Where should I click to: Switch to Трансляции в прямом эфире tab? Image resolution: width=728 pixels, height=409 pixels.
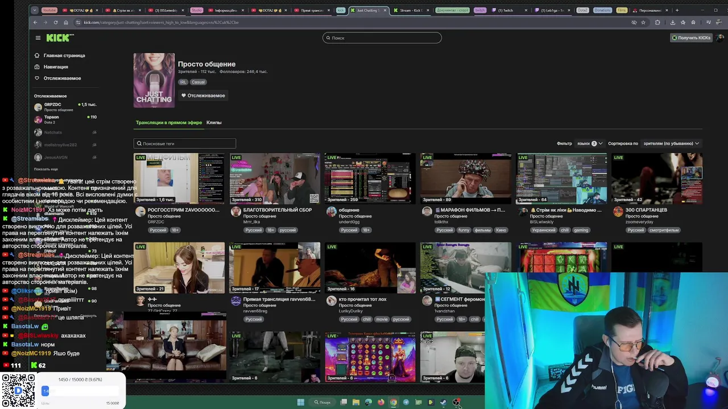click(168, 123)
